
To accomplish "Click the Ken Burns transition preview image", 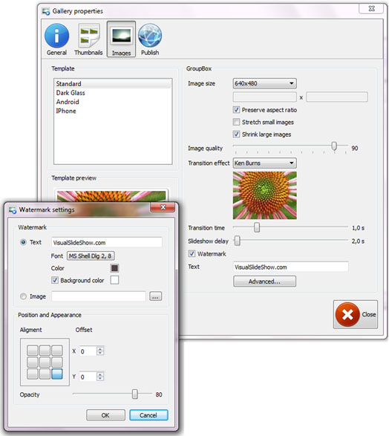I will 264,195.
